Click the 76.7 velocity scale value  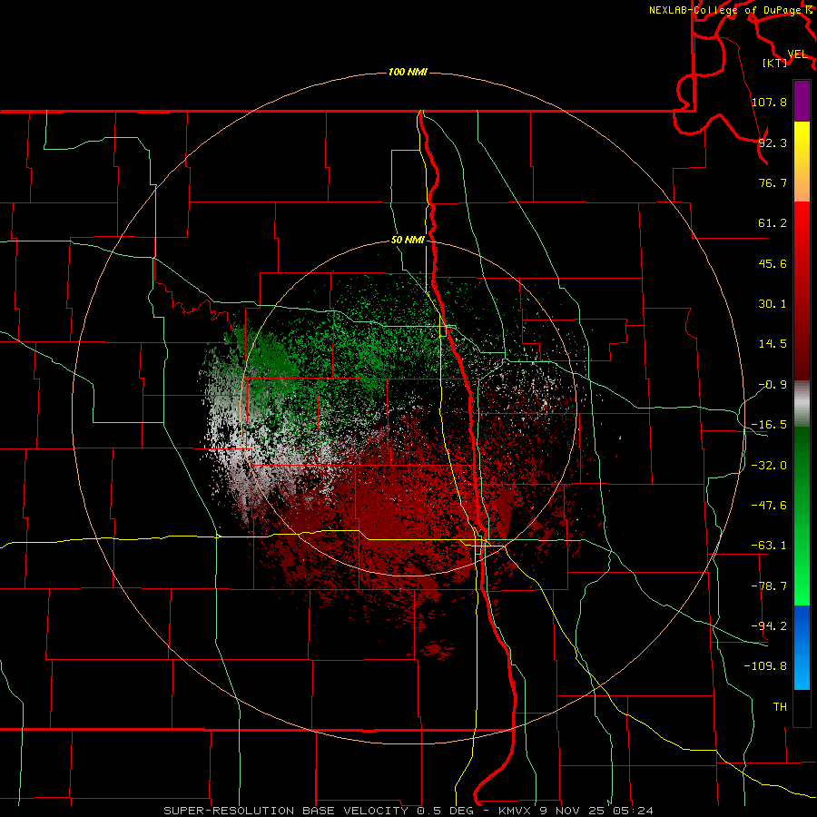tap(773, 182)
